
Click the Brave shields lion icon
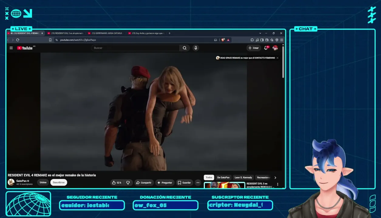coord(223,40)
